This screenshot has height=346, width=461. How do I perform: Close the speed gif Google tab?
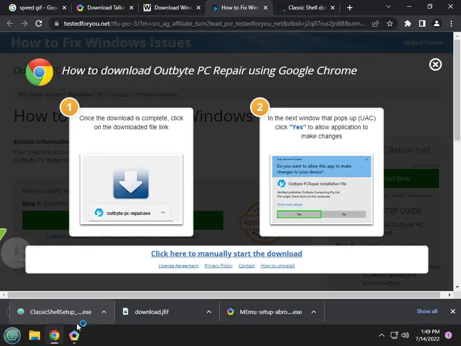(64, 8)
